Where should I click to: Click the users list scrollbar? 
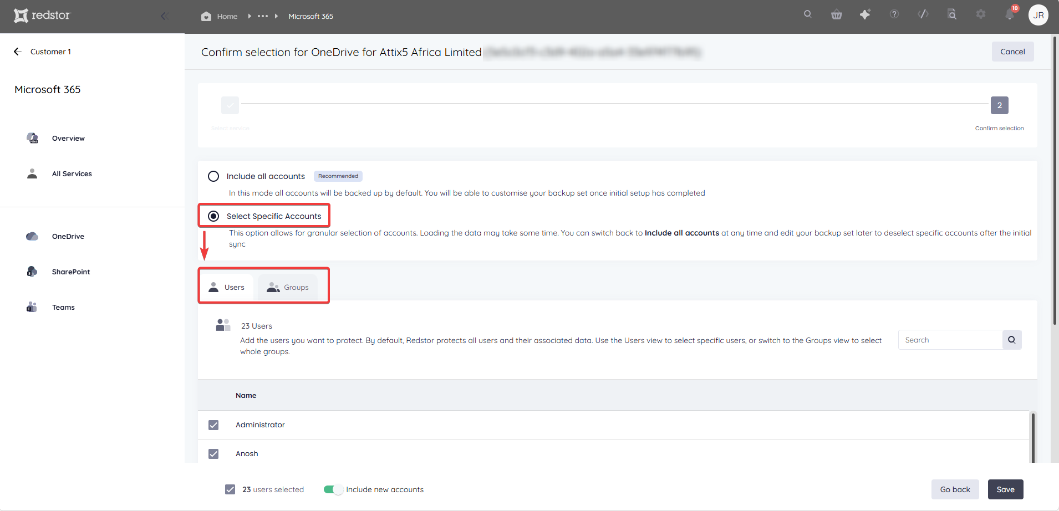[1032, 437]
